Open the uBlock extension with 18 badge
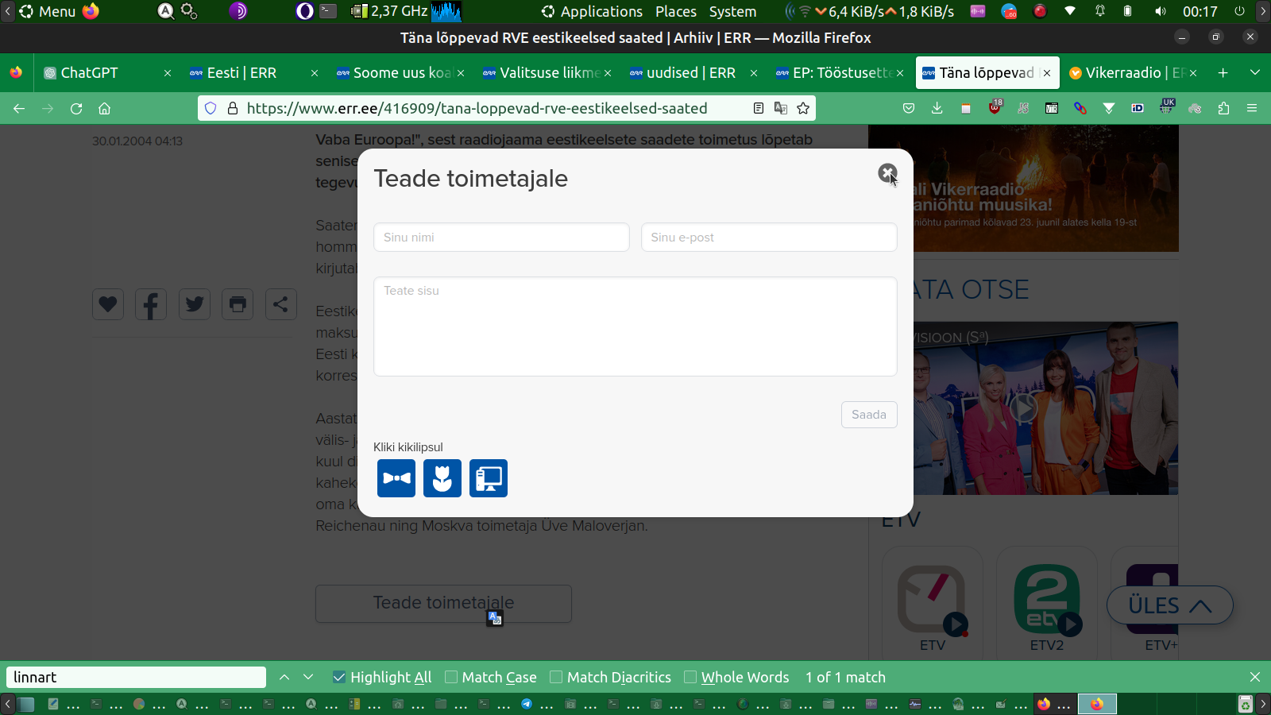The height and width of the screenshot is (715, 1271). click(x=995, y=107)
